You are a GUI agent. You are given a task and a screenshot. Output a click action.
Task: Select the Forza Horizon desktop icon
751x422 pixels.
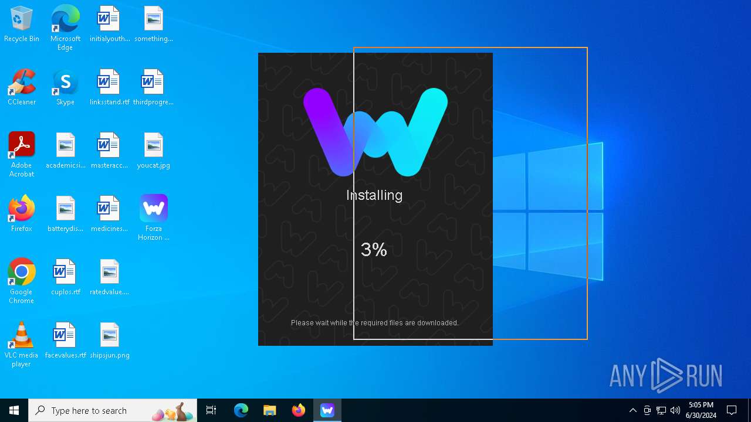[x=154, y=218]
